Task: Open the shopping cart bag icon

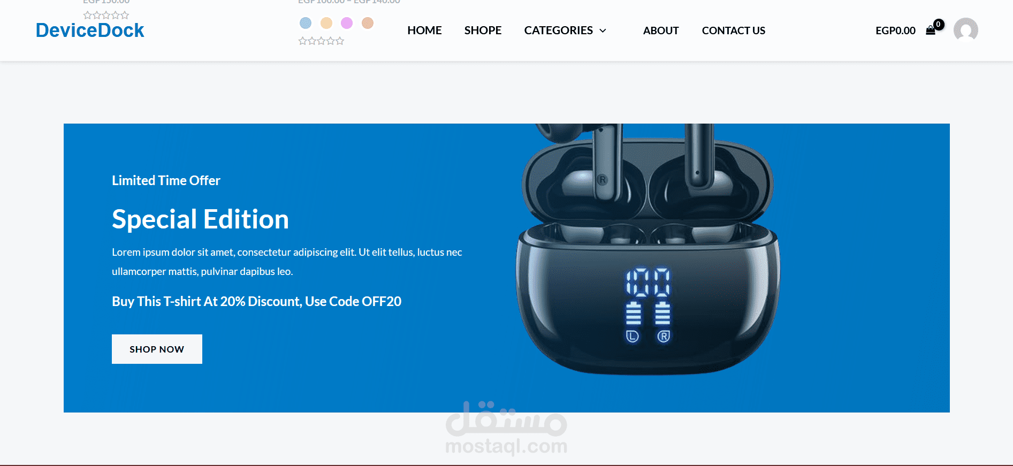Action: coord(931,31)
